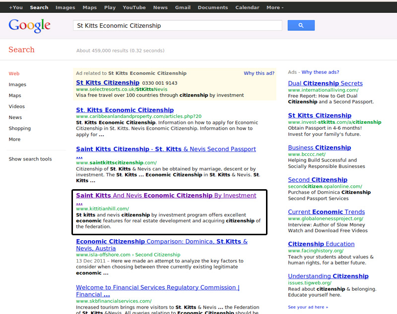This screenshot has width=397, height=314.
Task: Open the sidebar 'St Kitts Citizenship' invest-stkitts ad
Action: [320, 115]
